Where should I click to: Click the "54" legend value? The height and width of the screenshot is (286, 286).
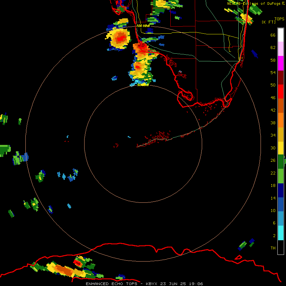(273, 72)
